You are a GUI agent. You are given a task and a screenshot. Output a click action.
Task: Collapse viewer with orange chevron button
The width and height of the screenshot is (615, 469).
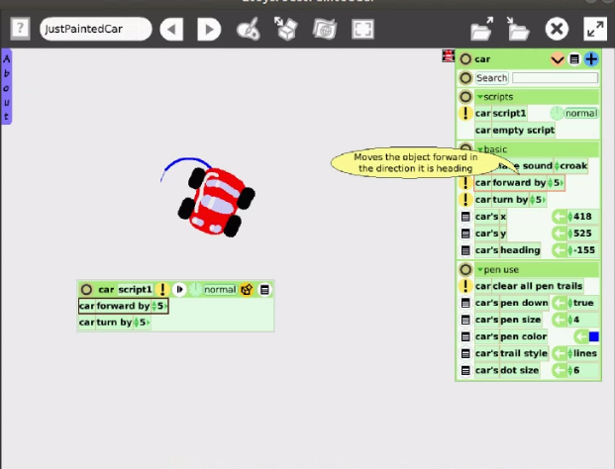[558, 59]
